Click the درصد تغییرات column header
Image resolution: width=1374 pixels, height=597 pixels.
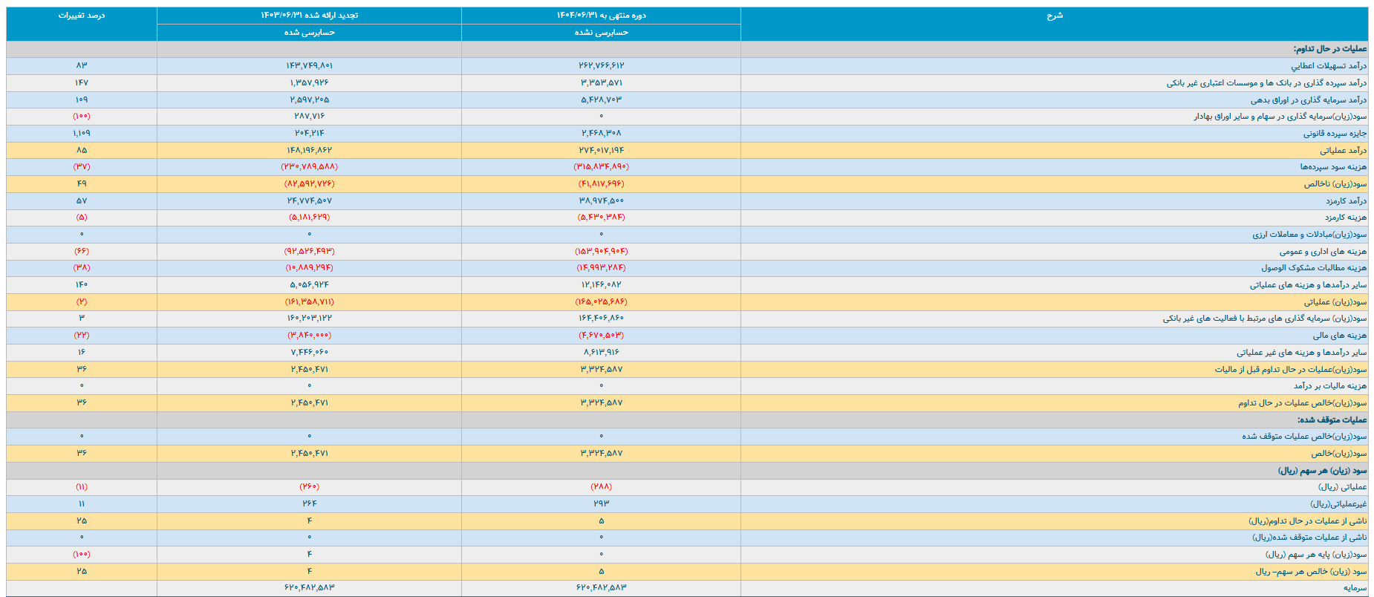click(x=82, y=16)
